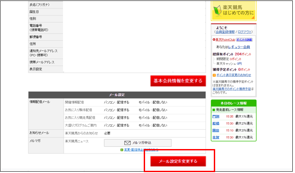Click the 基本会員情報を変更する red button
This screenshot has height=173, width=295.
178,81
